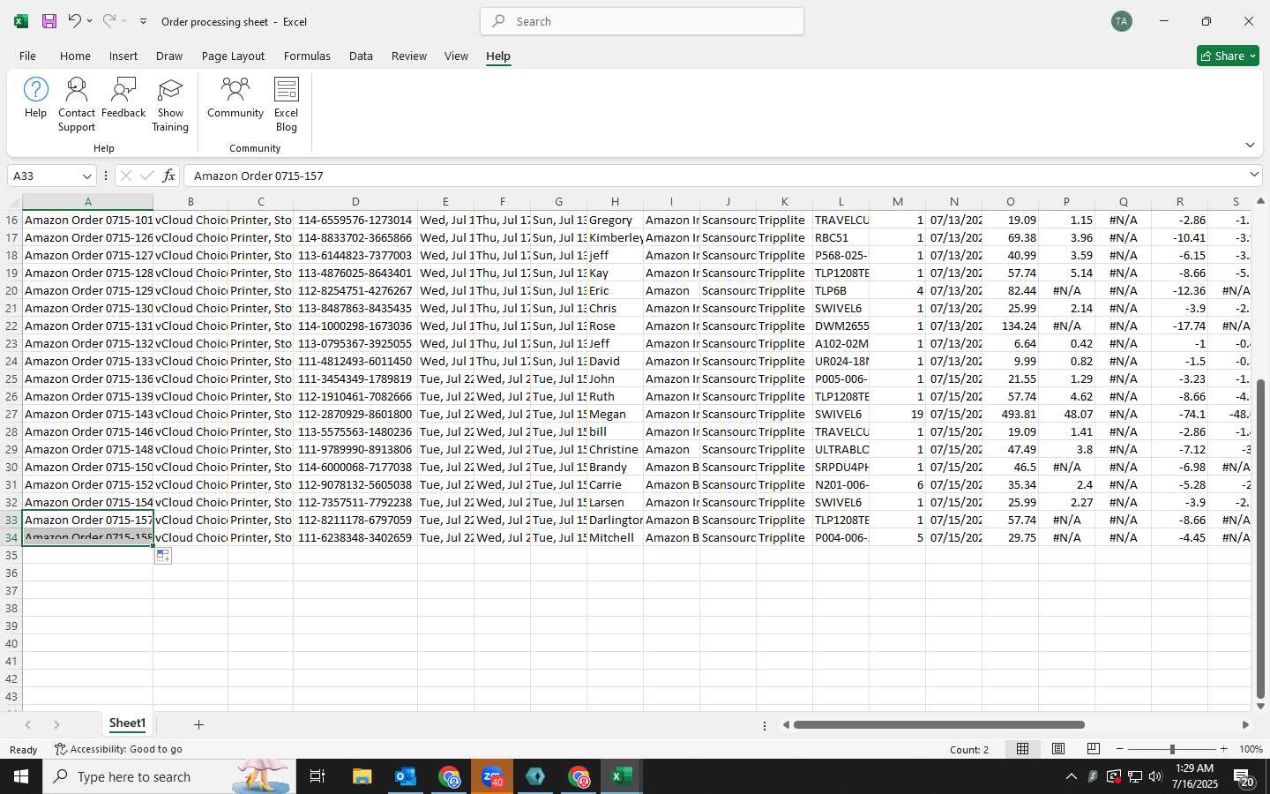
Task: Open Outlook from taskbar
Action: [x=405, y=776]
